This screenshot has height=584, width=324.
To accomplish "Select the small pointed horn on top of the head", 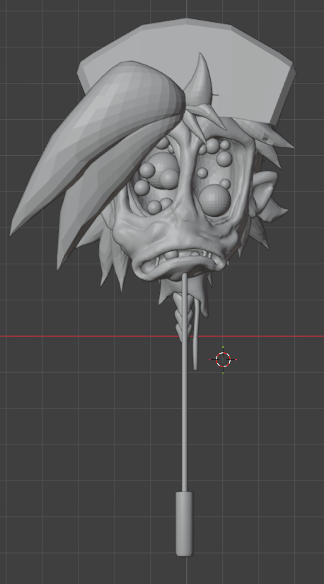I will click(199, 80).
